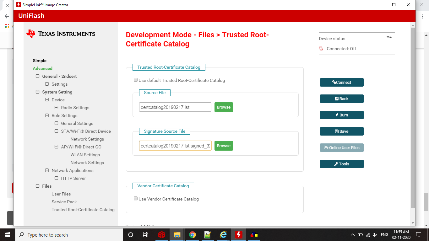Viewport: 429px width, 241px height.
Task: Open Service Pack in the tree
Action: (64, 202)
